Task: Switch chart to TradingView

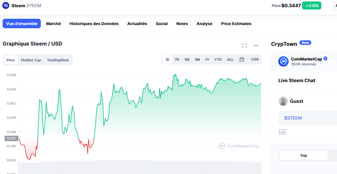Action: (x=58, y=60)
